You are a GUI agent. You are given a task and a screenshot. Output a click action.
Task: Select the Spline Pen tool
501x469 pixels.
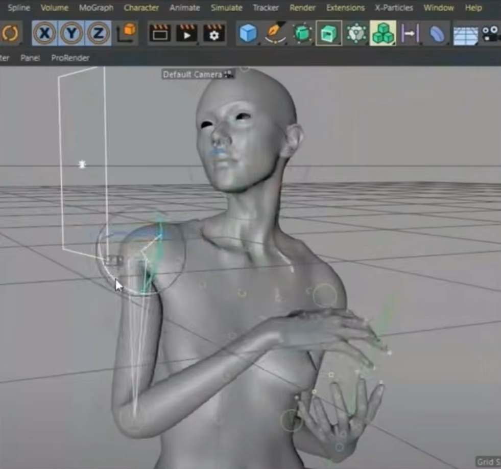click(275, 33)
